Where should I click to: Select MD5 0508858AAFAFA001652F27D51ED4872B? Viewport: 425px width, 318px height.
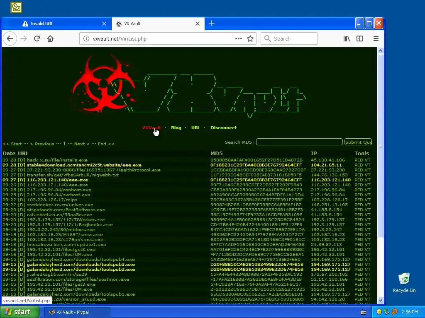pyautogui.click(x=256, y=160)
